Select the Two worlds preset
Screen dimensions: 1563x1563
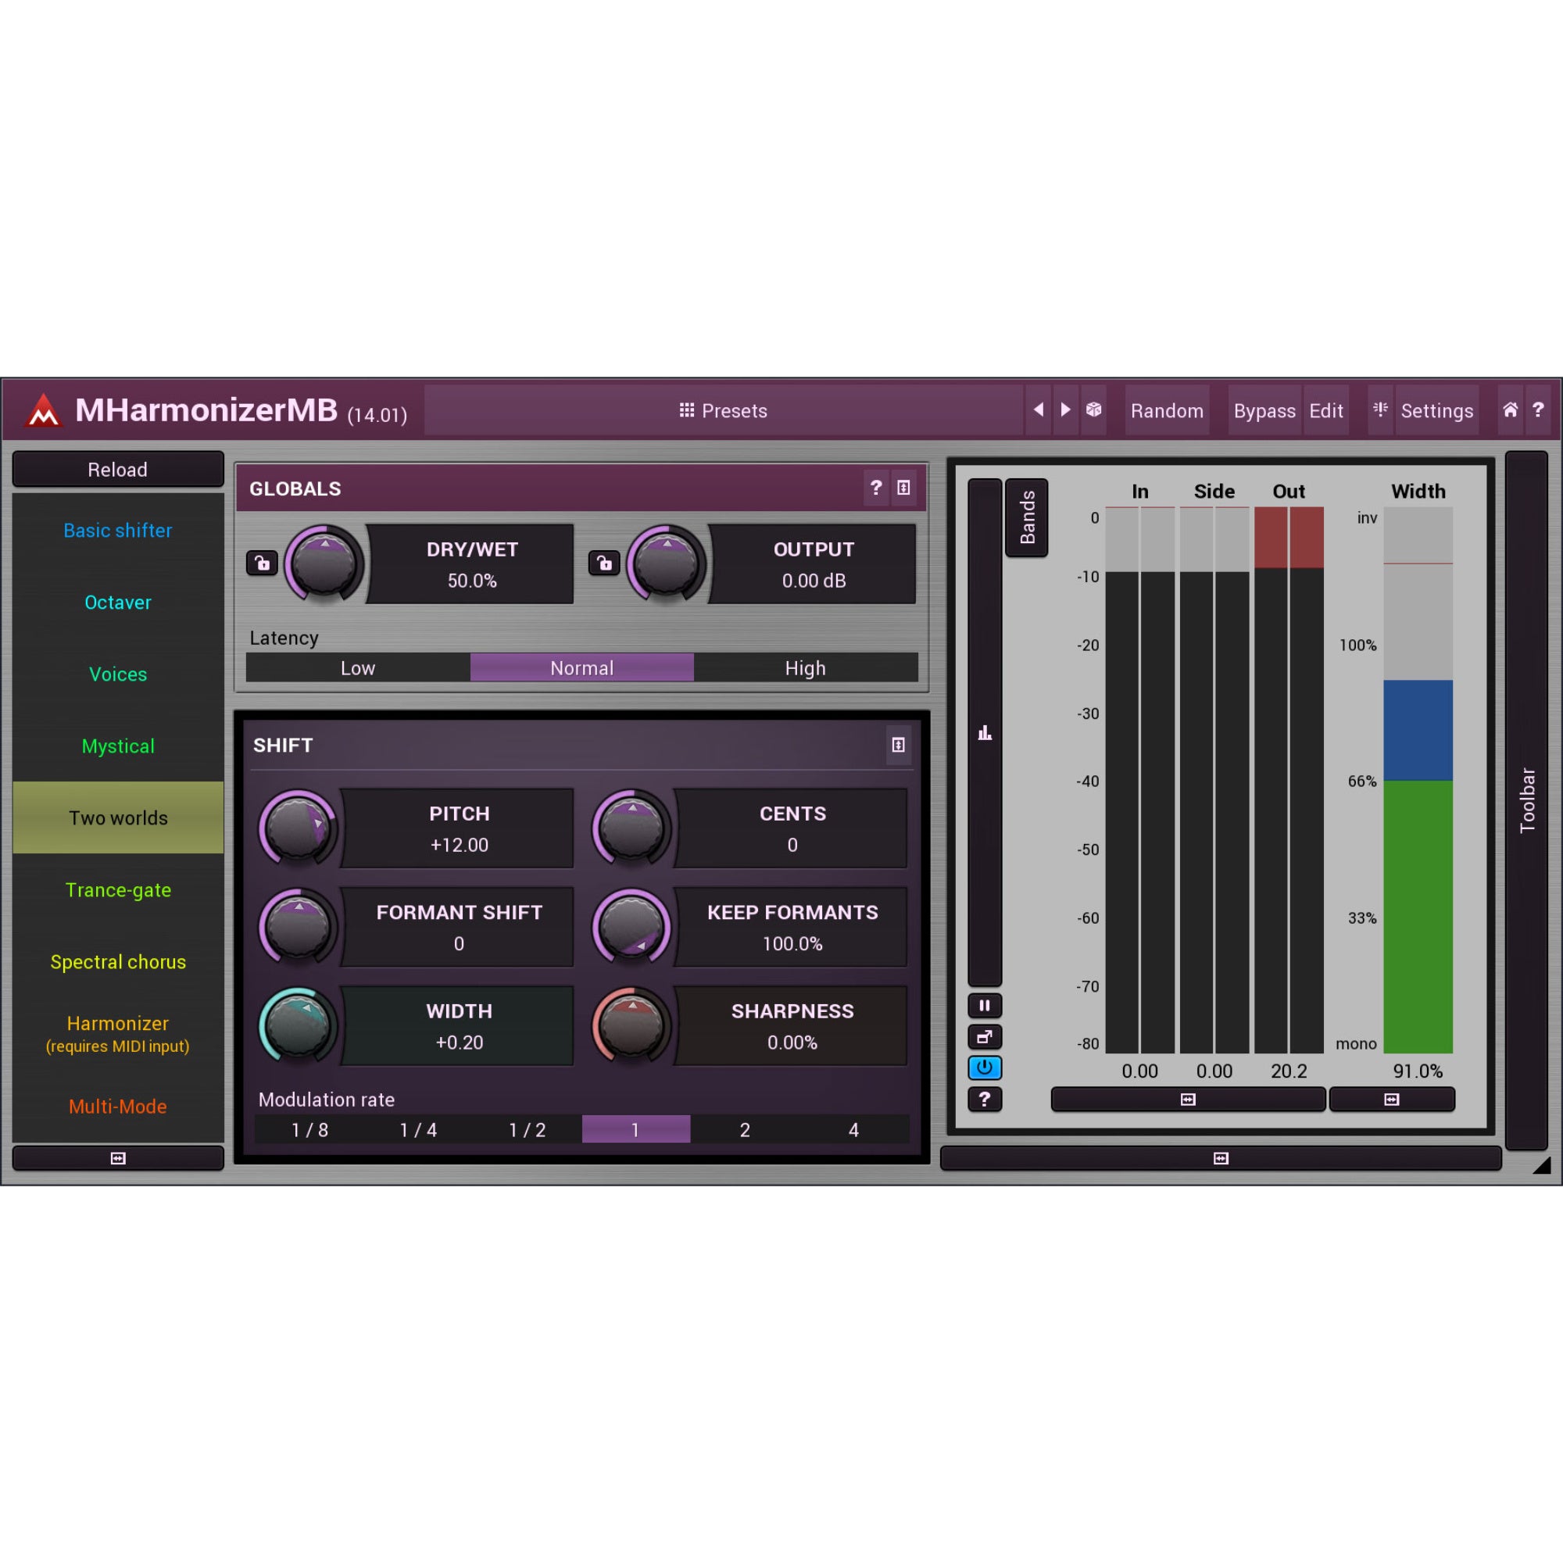(x=118, y=818)
